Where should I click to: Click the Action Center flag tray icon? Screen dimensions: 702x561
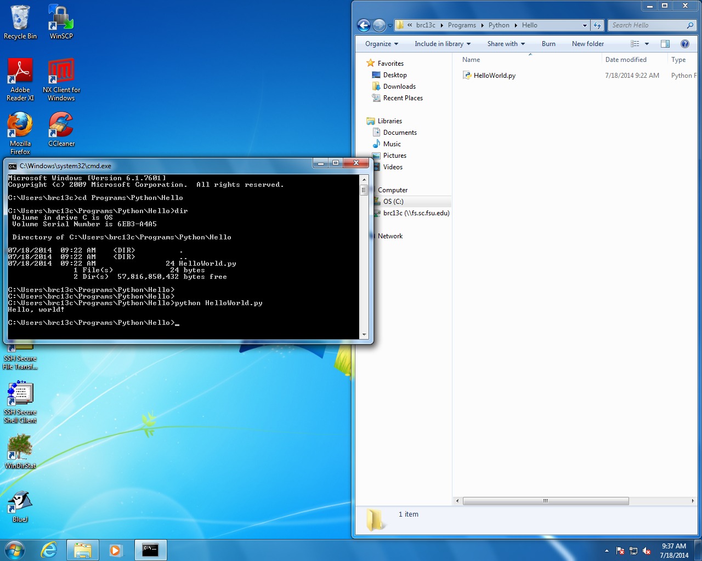[620, 551]
